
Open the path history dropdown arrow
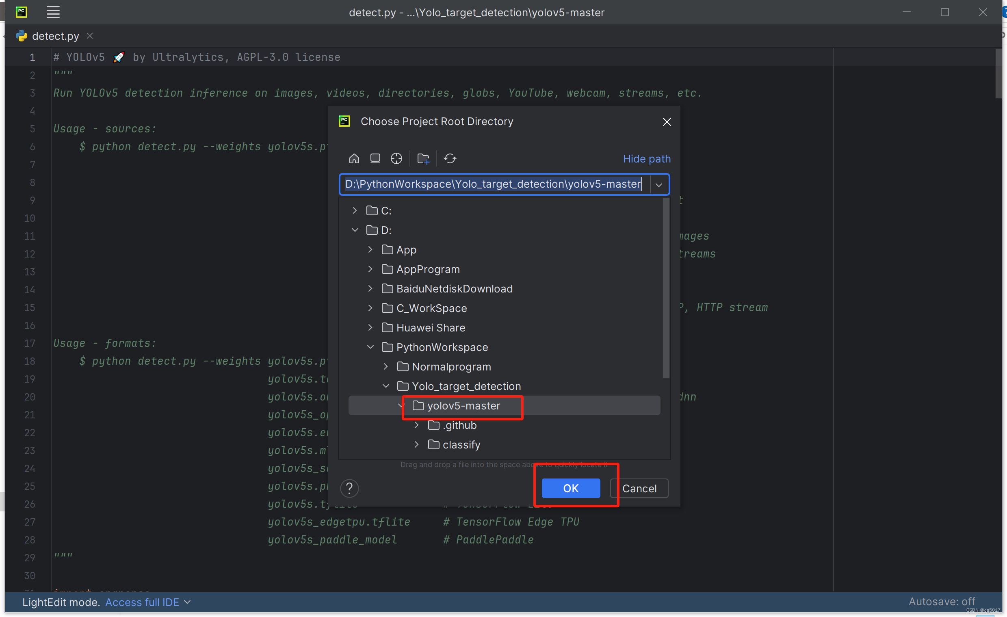(x=659, y=185)
